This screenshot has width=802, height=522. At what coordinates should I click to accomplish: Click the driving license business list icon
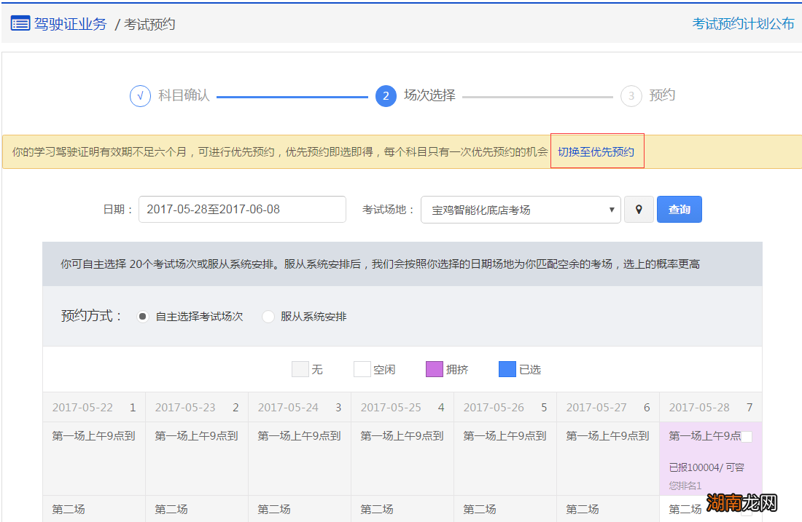click(x=20, y=23)
